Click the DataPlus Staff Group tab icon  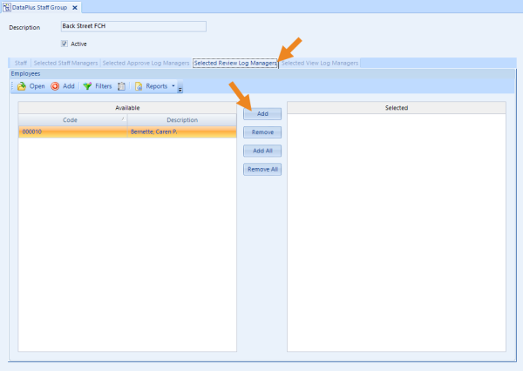(7, 7)
